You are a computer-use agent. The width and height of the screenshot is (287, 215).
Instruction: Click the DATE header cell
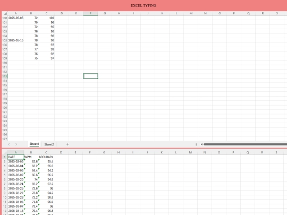(x=16, y=157)
